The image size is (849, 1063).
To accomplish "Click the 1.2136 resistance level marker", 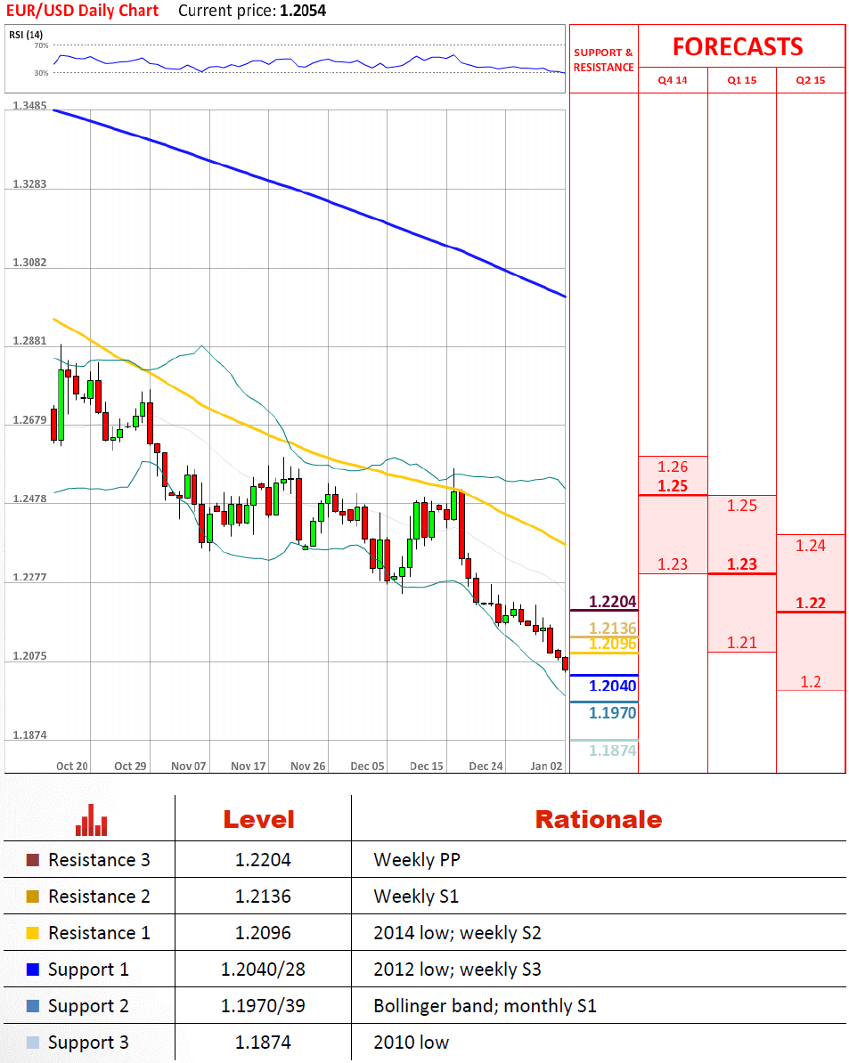I will pyautogui.click(x=612, y=628).
